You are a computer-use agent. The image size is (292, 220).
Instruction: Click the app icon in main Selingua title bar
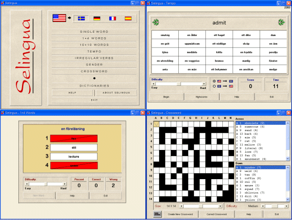[x=3, y=3]
